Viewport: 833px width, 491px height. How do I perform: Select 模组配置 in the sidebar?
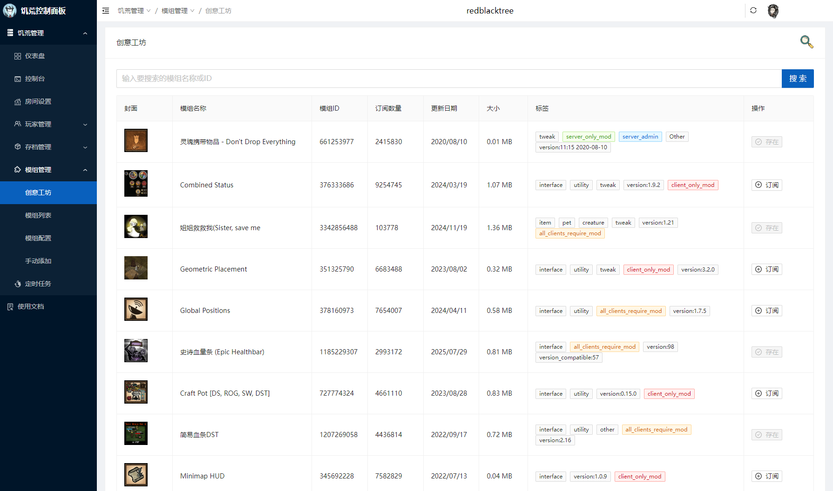tap(38, 238)
